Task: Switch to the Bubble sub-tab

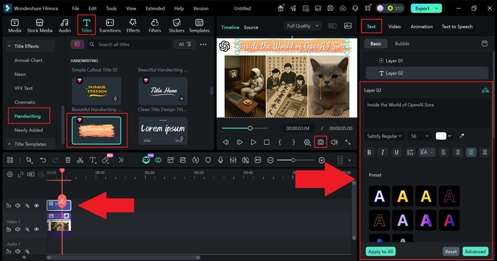Action: [x=402, y=43]
